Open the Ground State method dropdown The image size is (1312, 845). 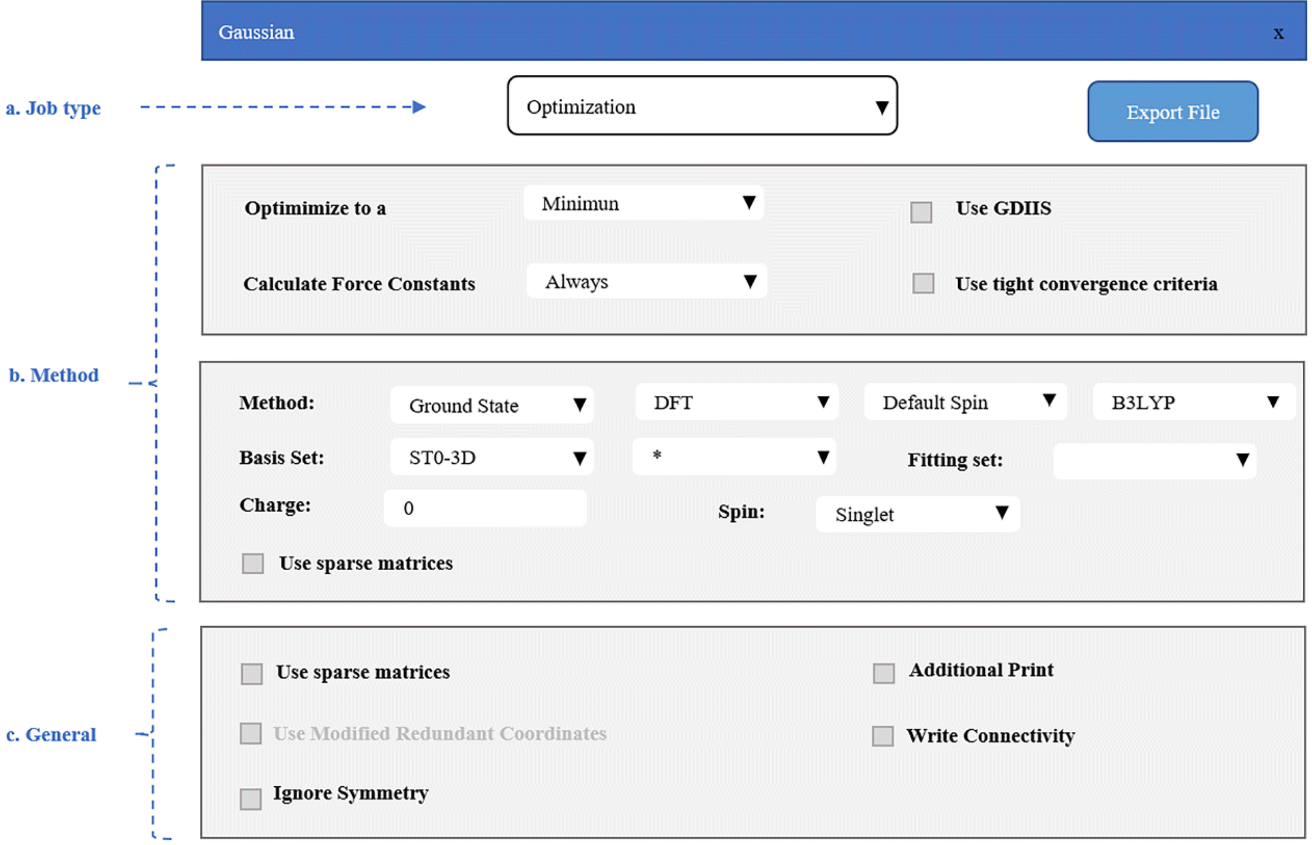click(x=492, y=405)
